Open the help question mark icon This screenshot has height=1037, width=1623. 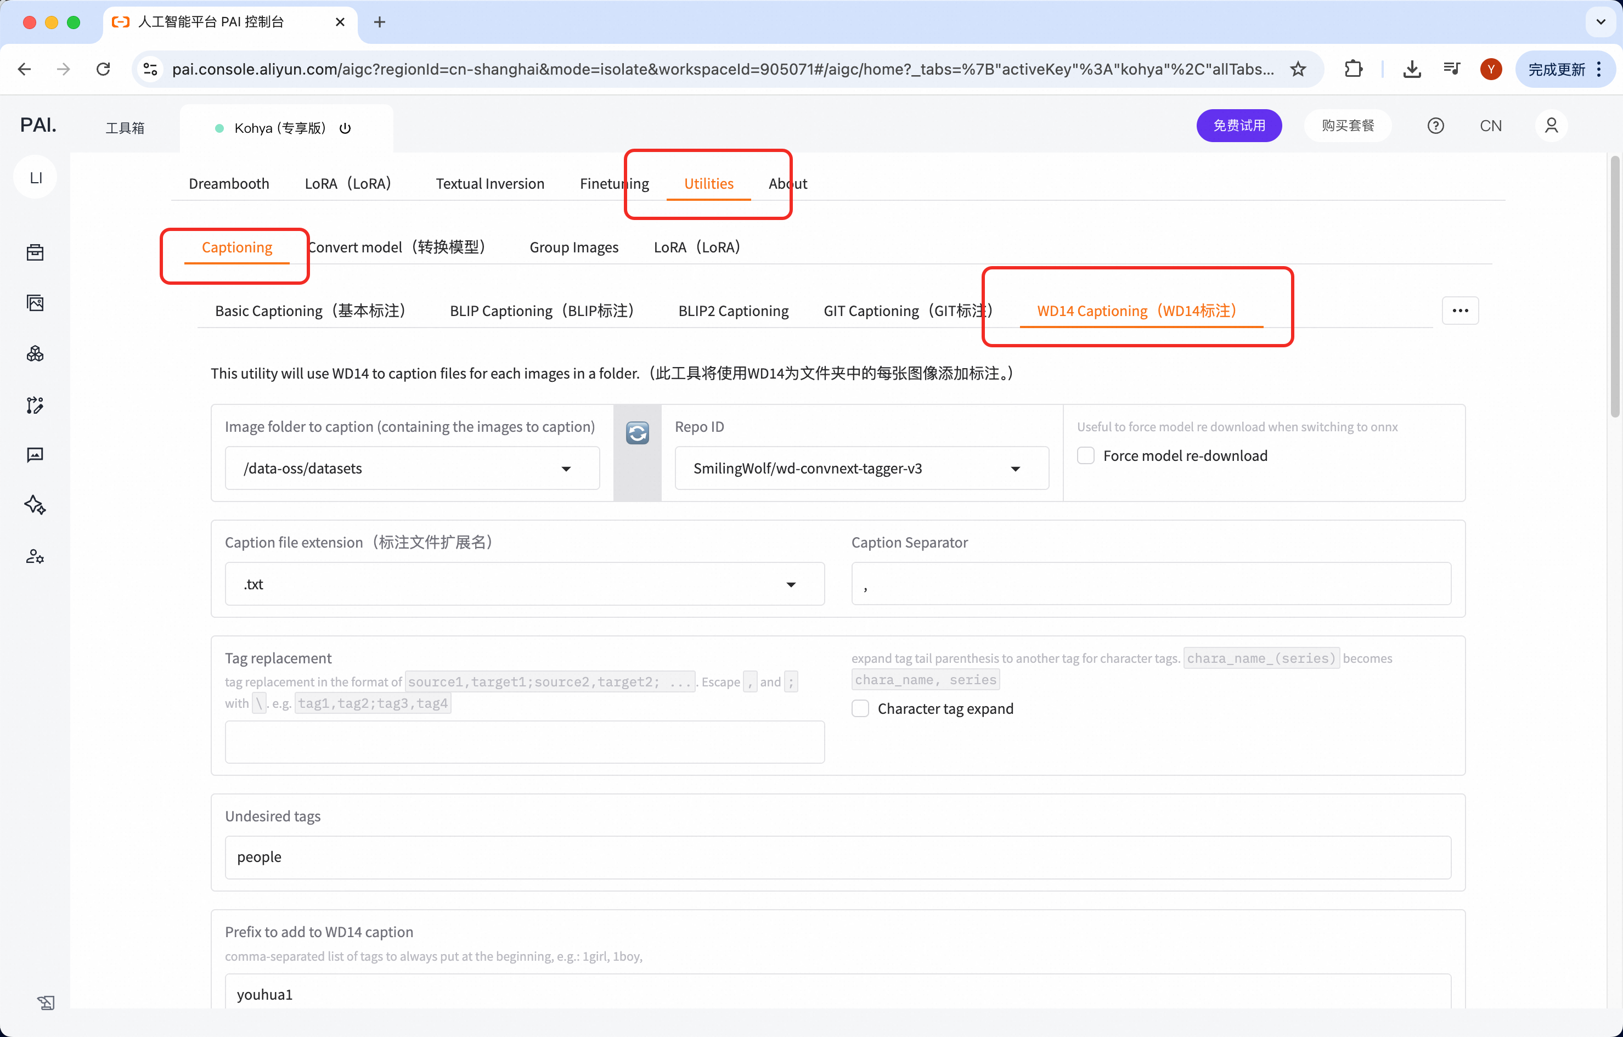(x=1435, y=126)
